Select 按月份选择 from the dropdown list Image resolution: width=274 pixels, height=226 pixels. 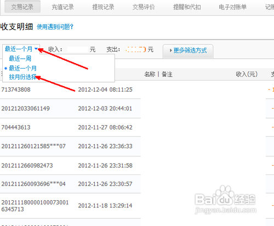[x=22, y=77]
